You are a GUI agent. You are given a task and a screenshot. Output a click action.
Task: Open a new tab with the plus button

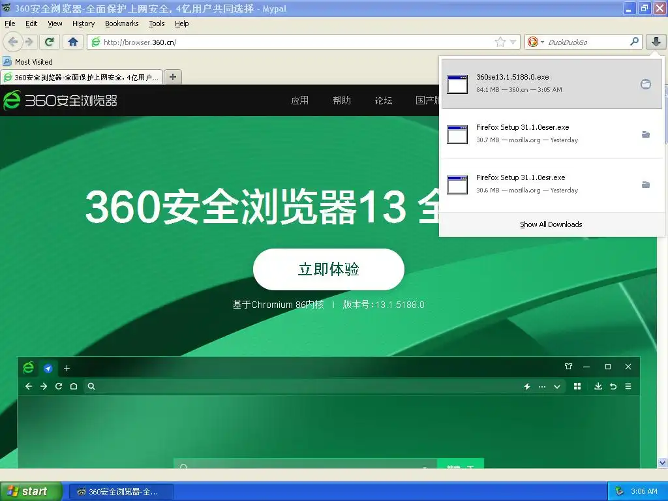(x=172, y=77)
